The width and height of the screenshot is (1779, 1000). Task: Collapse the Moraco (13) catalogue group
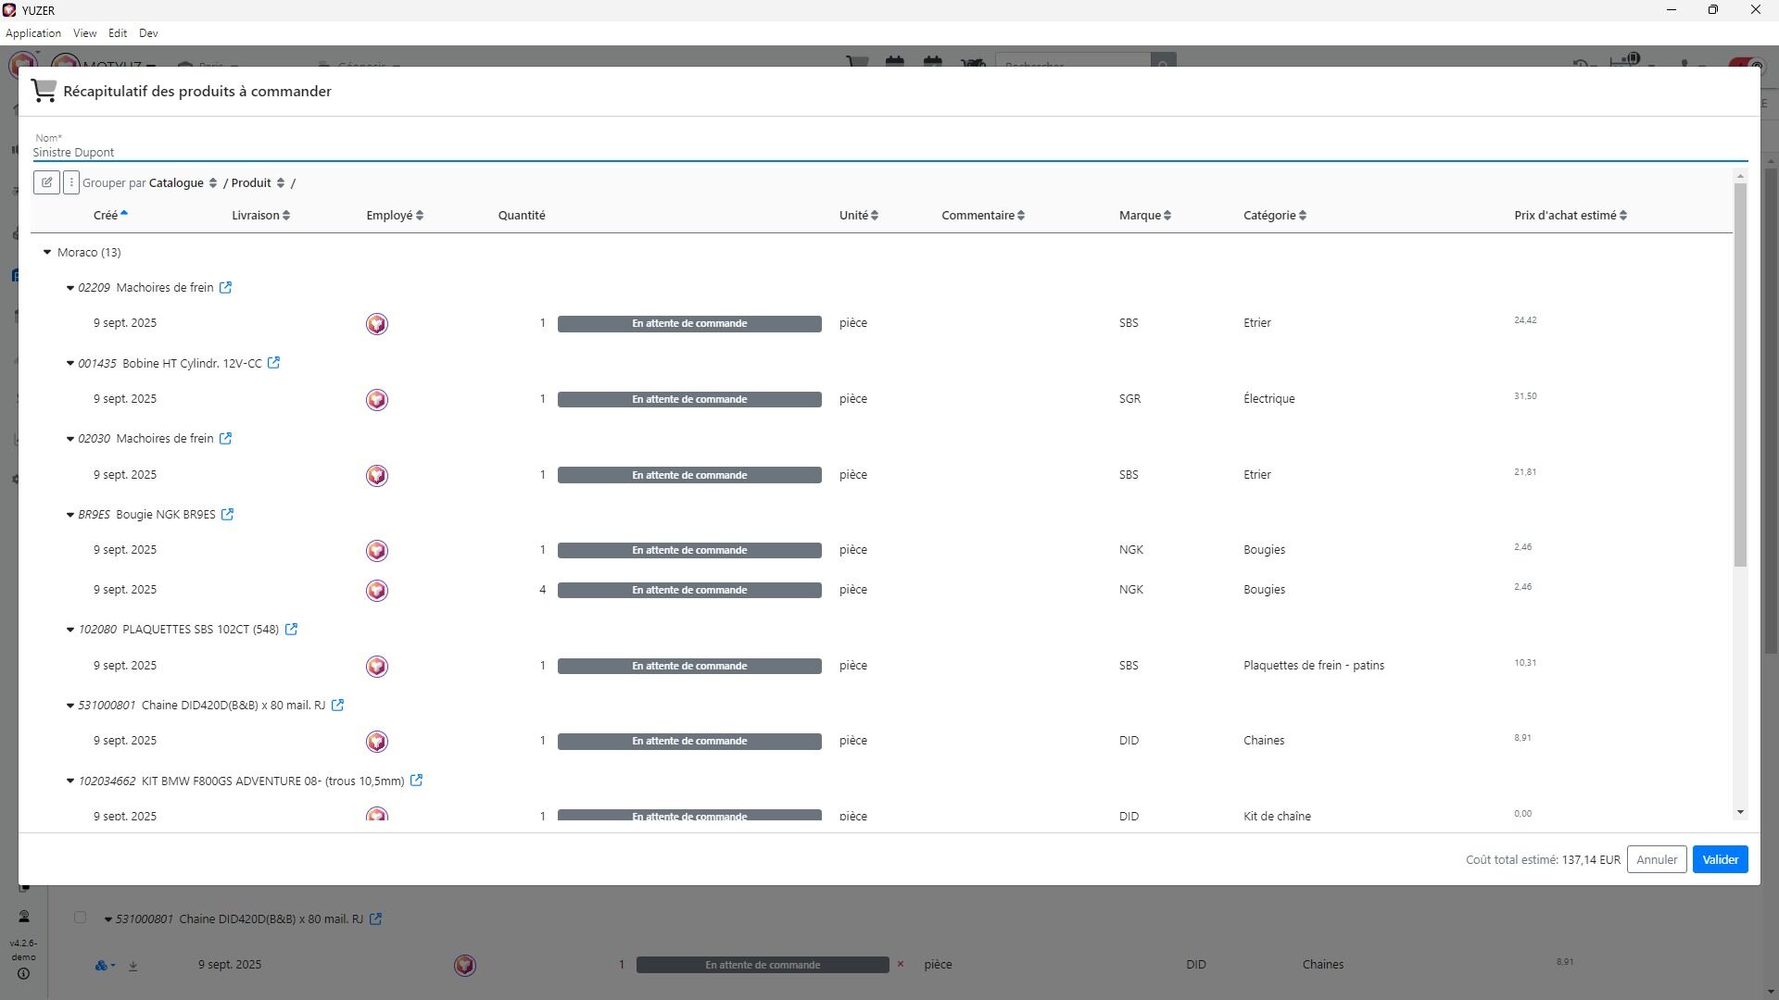click(x=47, y=253)
